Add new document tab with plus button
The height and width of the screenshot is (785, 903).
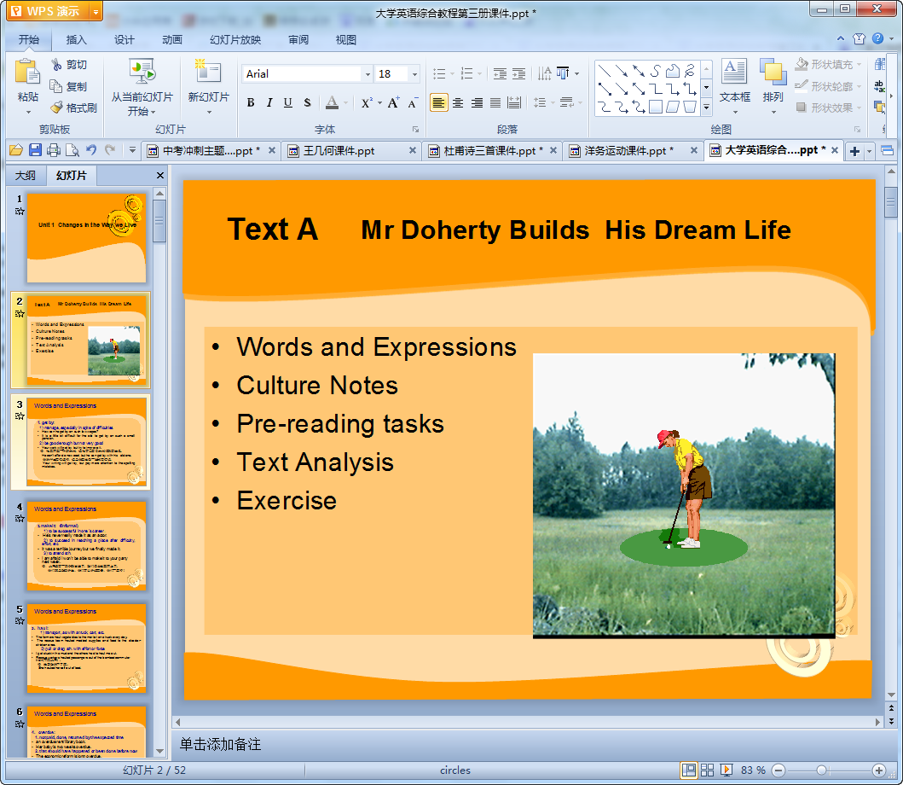coord(854,151)
